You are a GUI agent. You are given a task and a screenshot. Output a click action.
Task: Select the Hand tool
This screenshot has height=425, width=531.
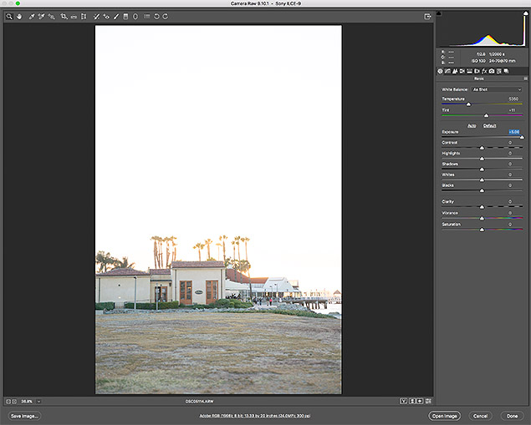[18, 16]
